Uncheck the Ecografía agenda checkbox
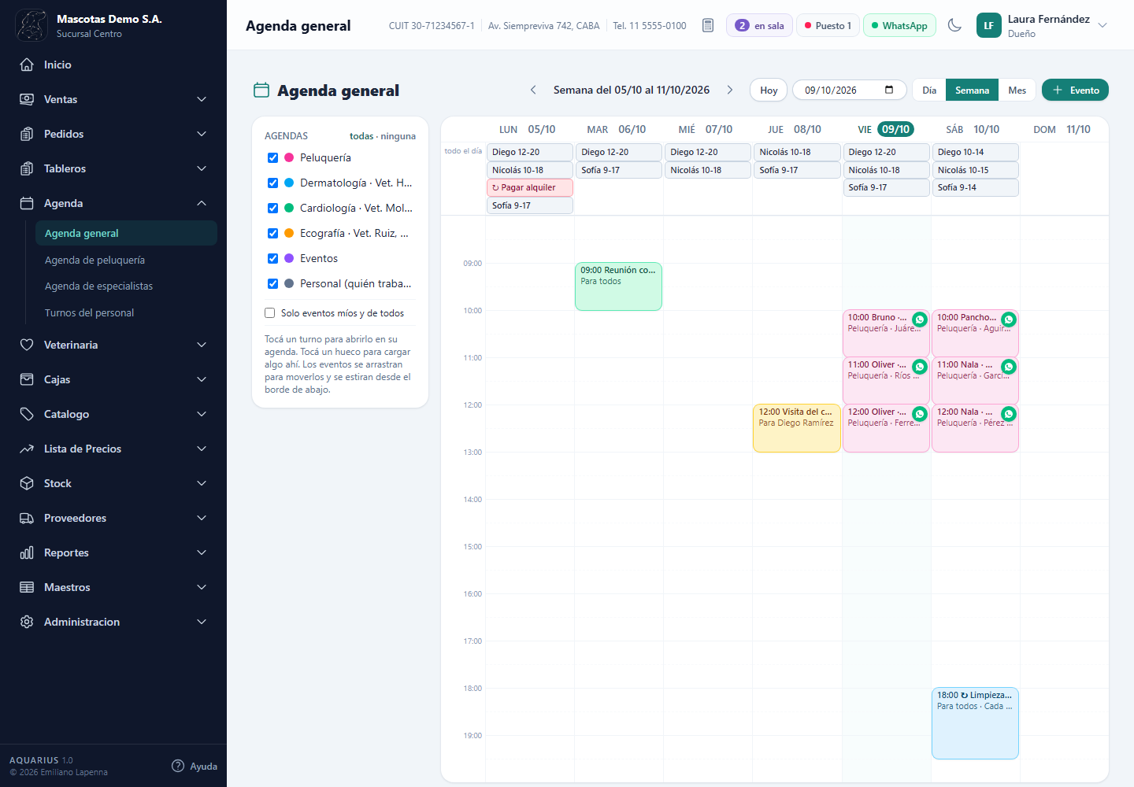 click(x=272, y=233)
